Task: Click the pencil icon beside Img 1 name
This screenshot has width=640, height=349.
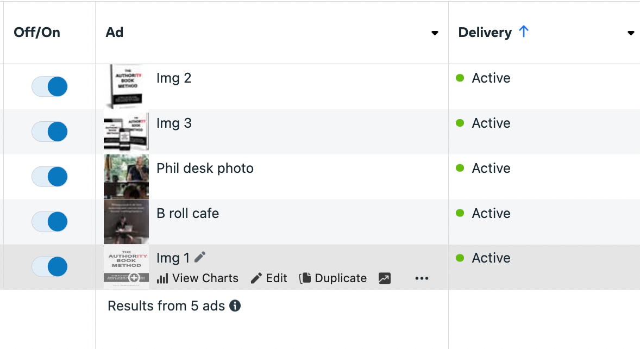Action: (200, 257)
